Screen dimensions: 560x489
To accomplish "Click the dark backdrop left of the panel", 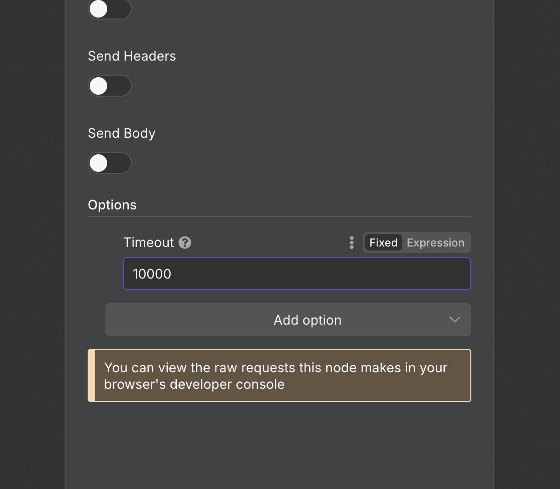I will 32,244.
